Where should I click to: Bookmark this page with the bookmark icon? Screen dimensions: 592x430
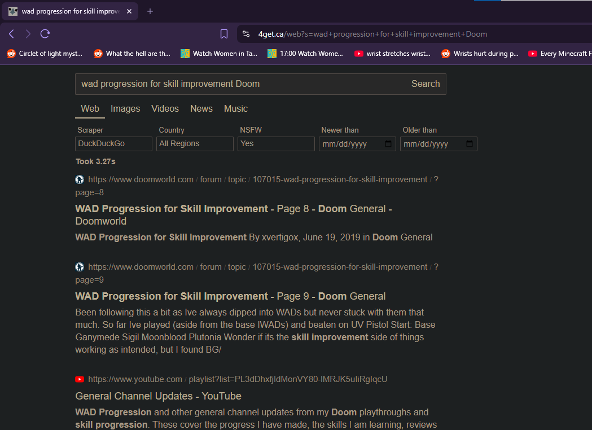(x=224, y=34)
